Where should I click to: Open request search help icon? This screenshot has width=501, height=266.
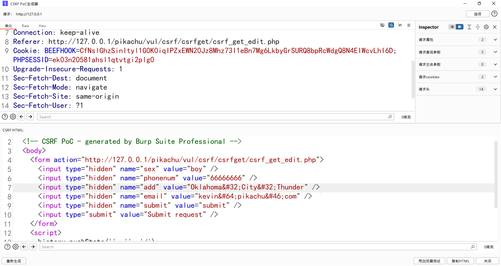point(5,117)
